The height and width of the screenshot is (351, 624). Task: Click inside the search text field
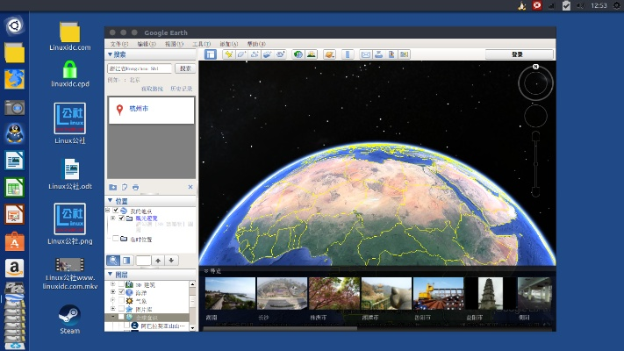click(140, 68)
